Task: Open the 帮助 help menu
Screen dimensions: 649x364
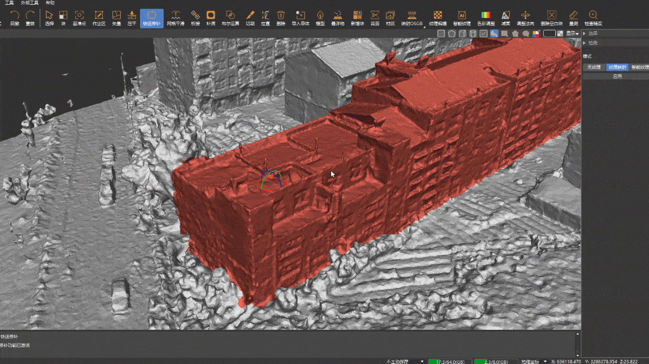Action: pyautogui.click(x=50, y=3)
